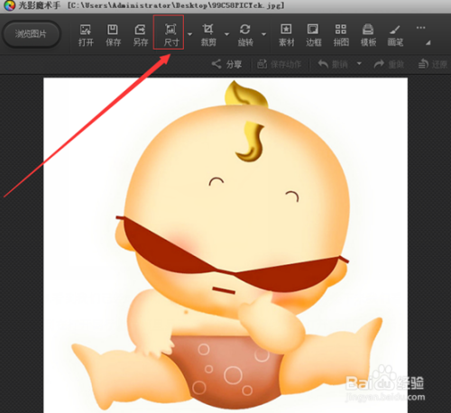The width and height of the screenshot is (451, 413).
Task: Choose 另存 to save as new file
Action: pos(141,35)
